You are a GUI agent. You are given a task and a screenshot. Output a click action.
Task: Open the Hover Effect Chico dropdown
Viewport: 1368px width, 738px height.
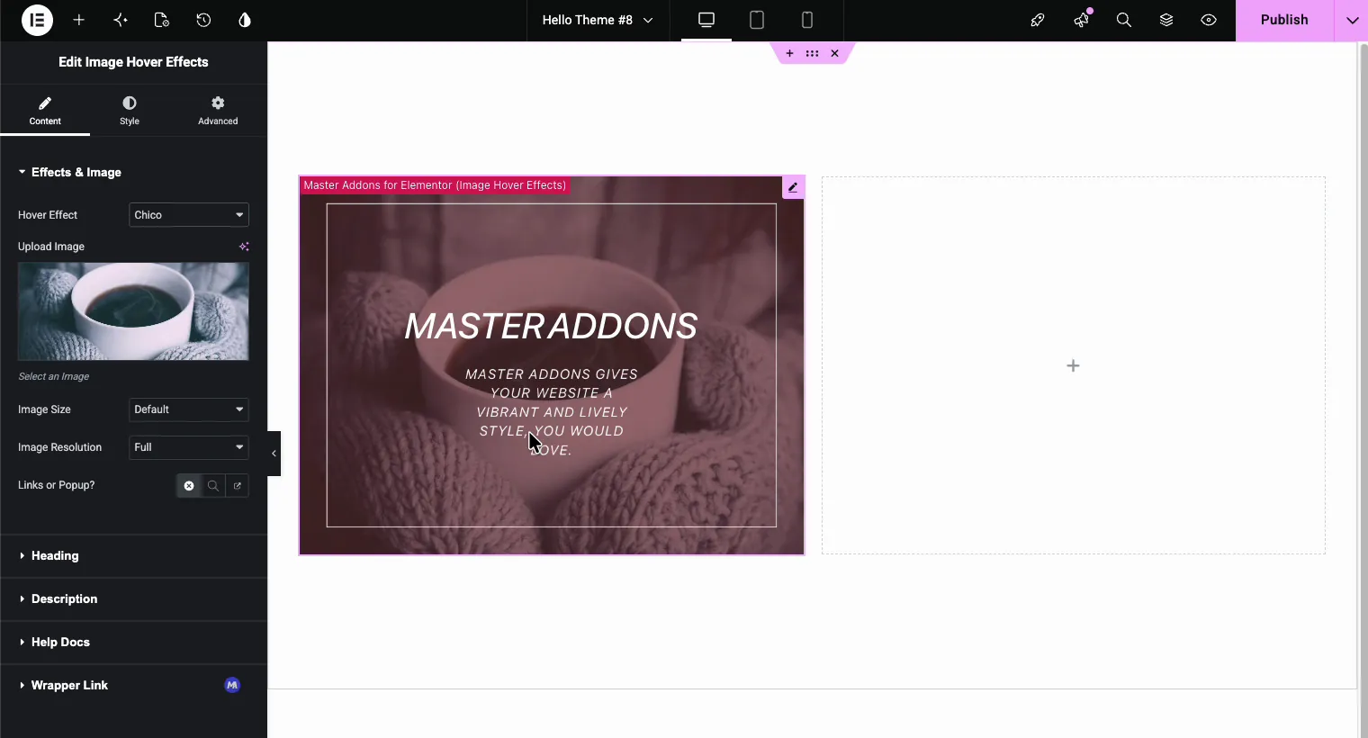click(x=189, y=215)
